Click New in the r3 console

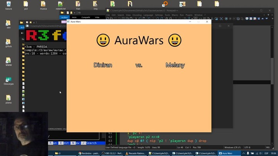pos(75,143)
